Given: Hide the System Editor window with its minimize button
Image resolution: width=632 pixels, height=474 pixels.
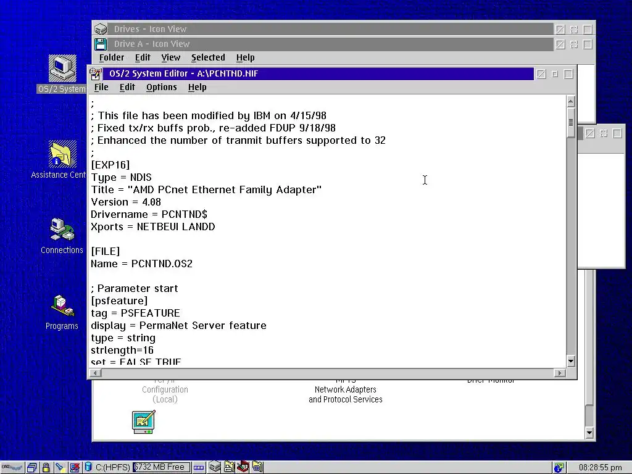Looking at the screenshot, I should point(555,74).
